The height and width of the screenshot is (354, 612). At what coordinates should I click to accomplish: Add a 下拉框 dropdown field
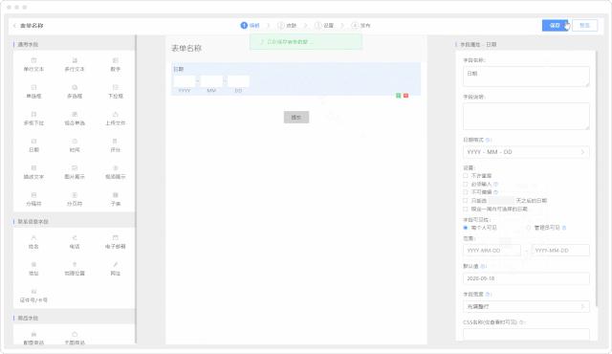click(x=115, y=92)
